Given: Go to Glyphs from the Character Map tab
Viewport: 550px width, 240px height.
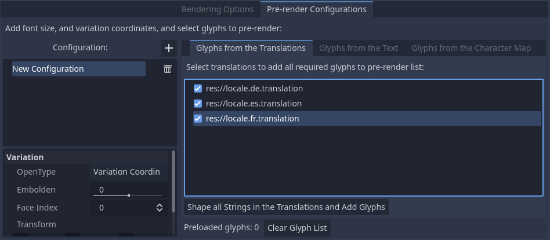Looking at the screenshot, I should tap(471, 48).
